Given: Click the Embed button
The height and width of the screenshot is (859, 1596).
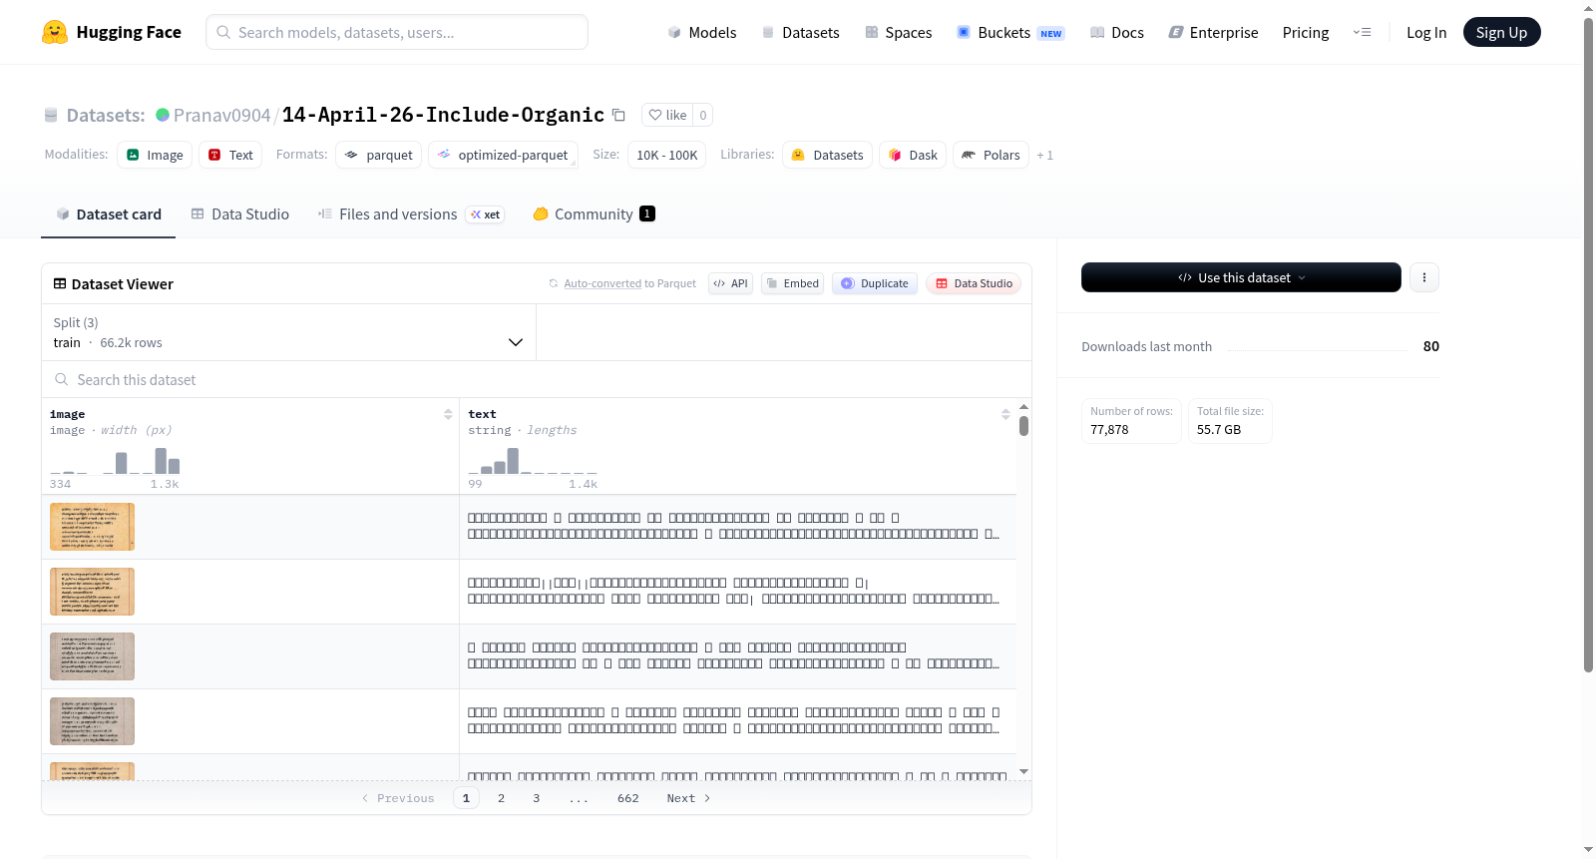Looking at the screenshot, I should [x=792, y=283].
